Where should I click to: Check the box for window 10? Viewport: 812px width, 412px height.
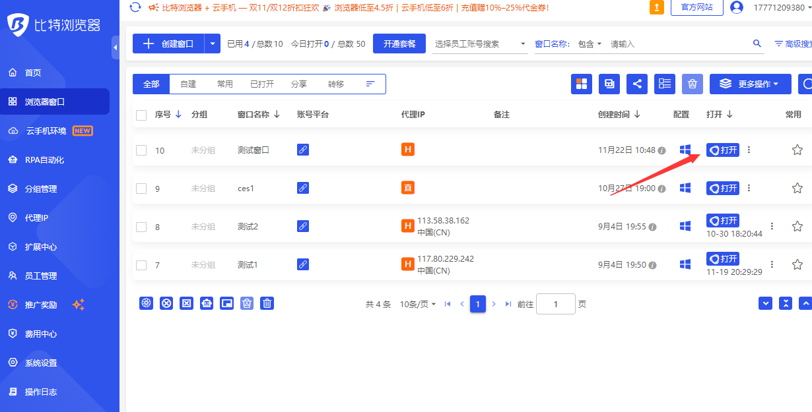(x=141, y=150)
